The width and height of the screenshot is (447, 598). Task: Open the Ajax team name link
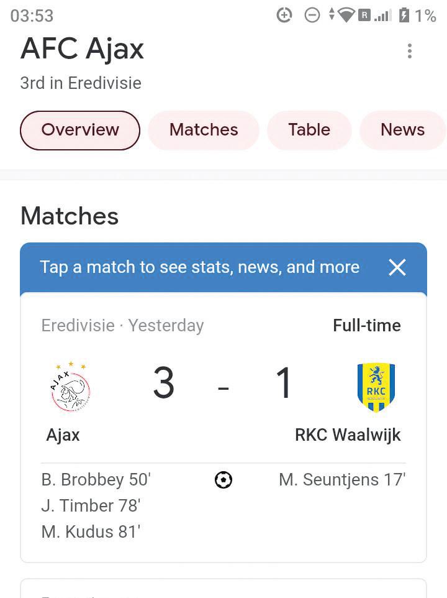click(63, 435)
